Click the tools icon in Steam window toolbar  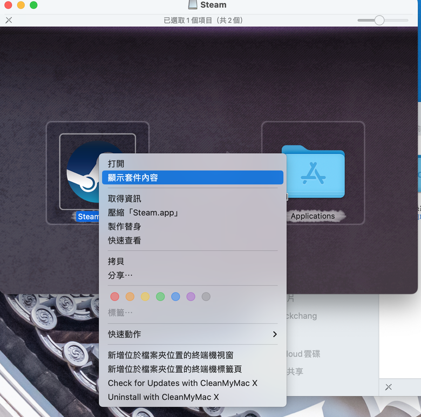(x=9, y=20)
